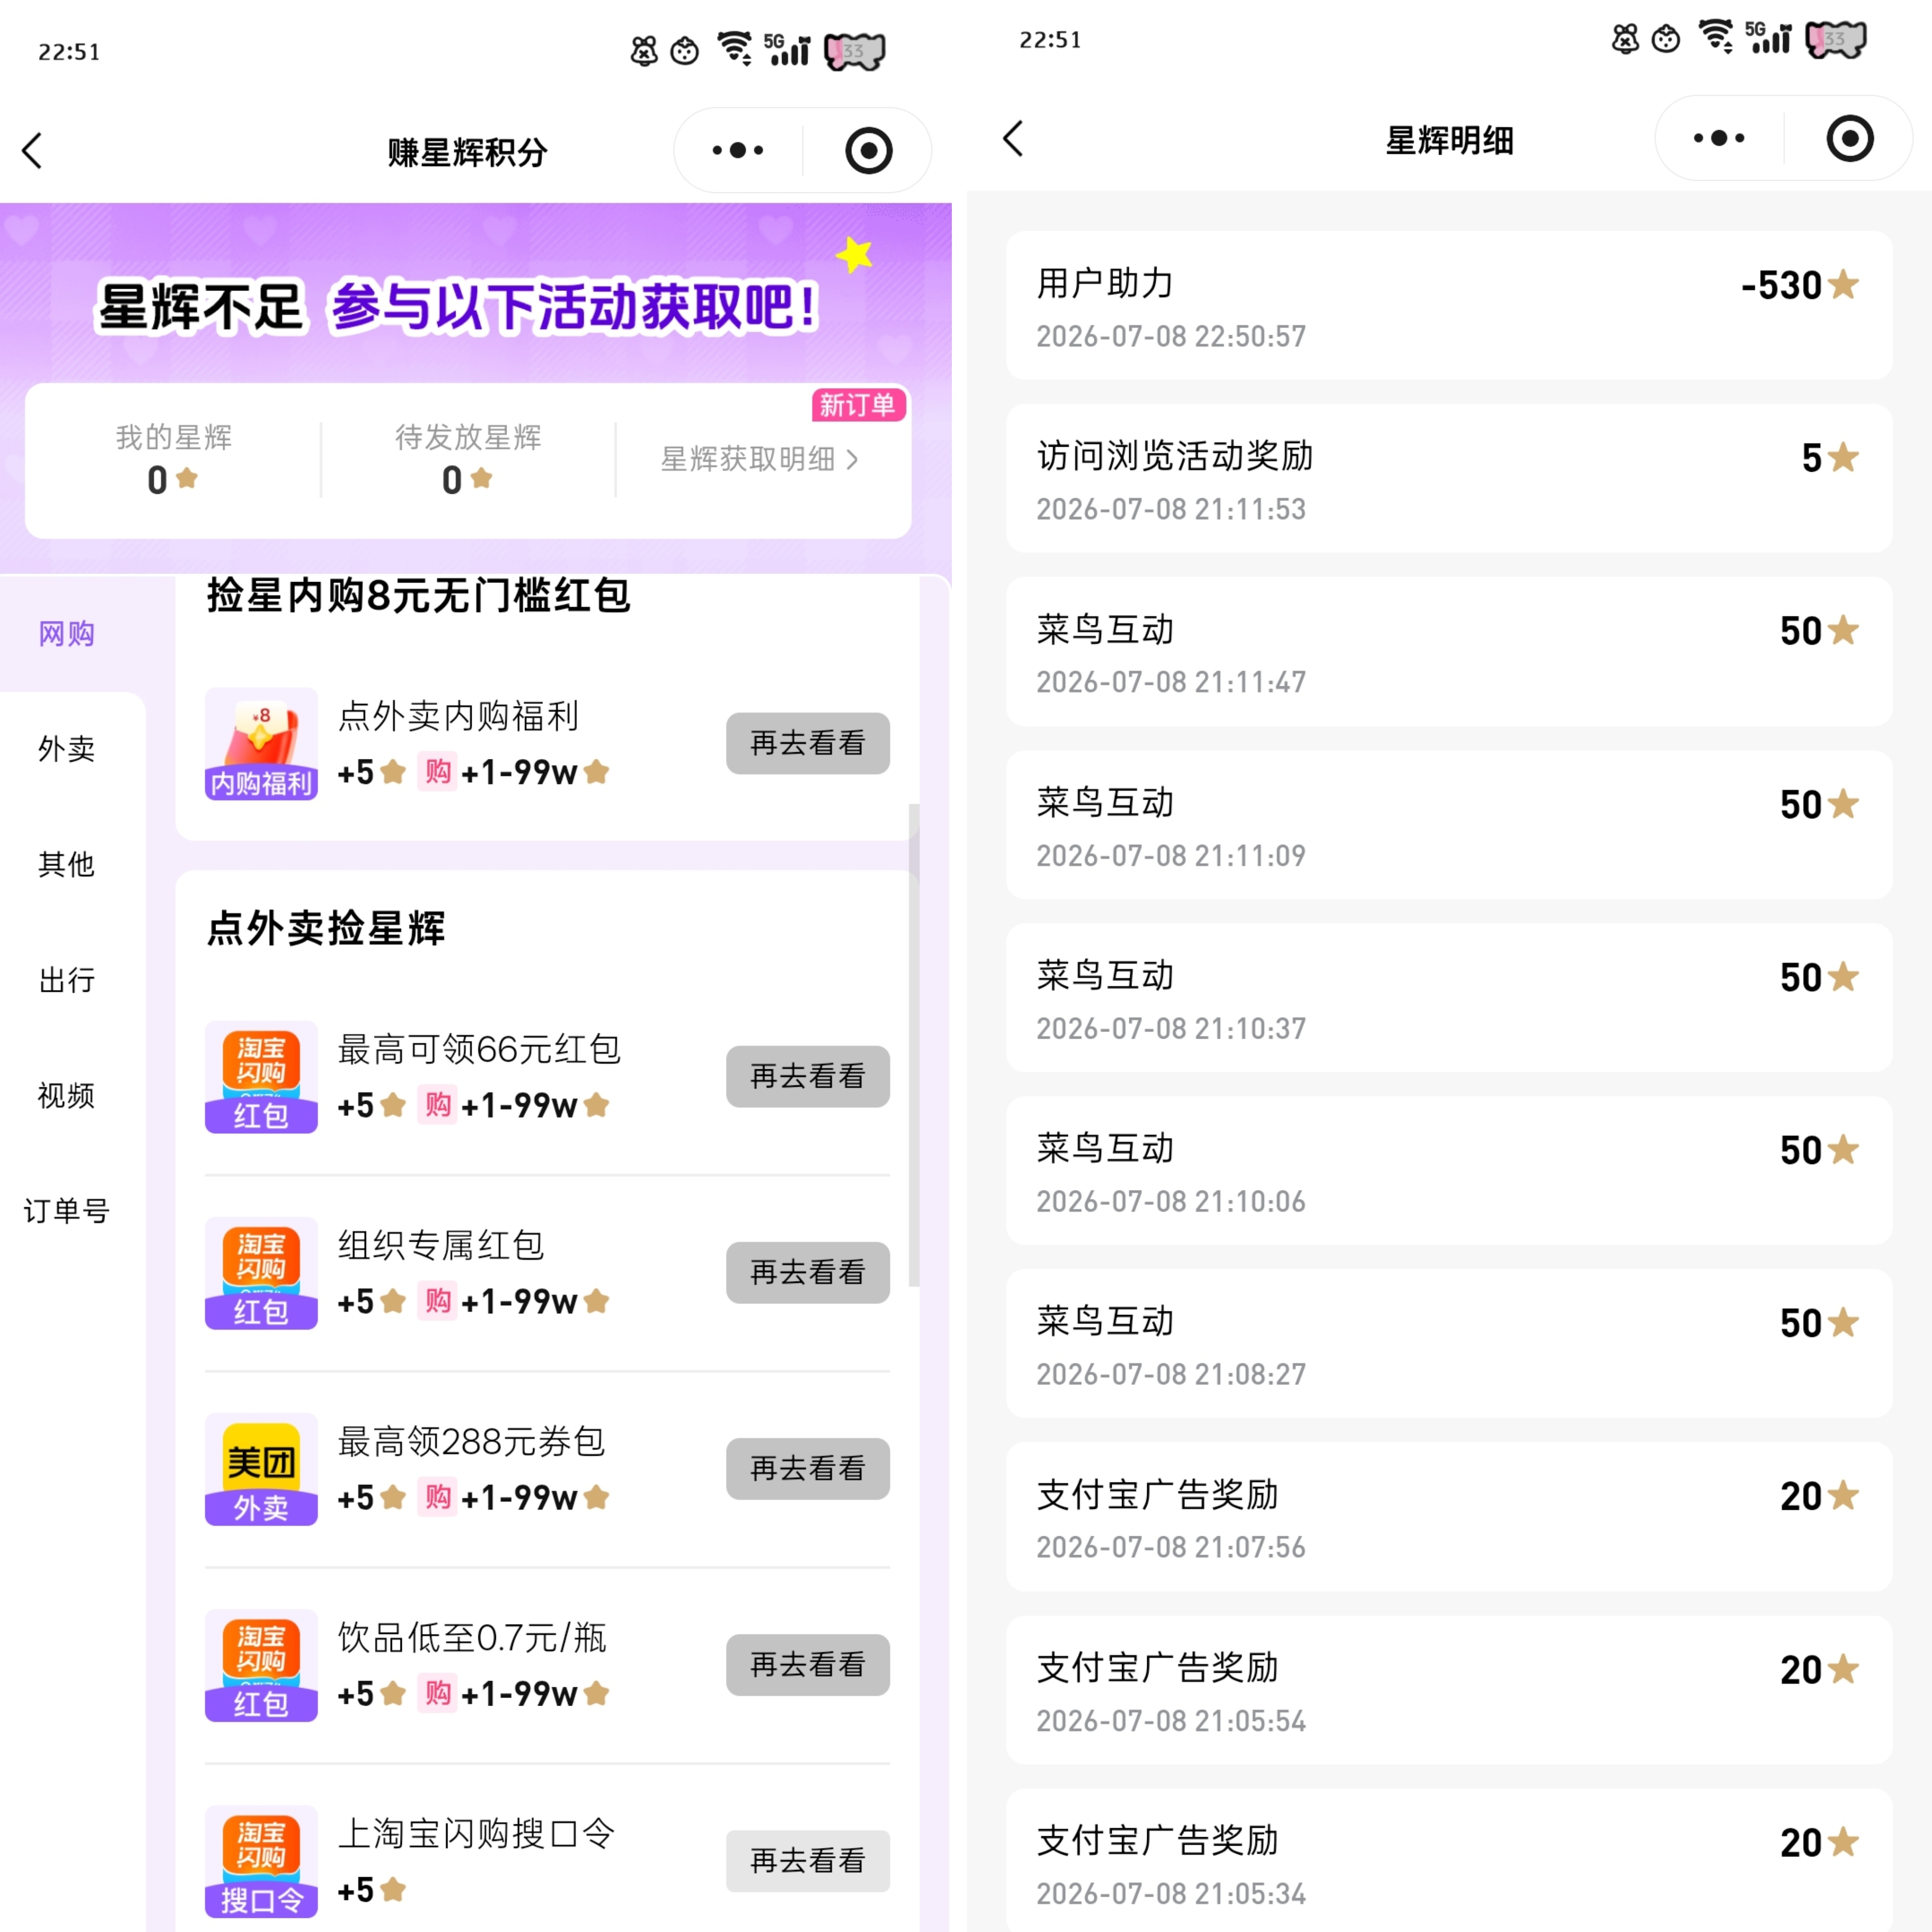Tap 捡星内购8元无门槛红包 heading
The width and height of the screenshot is (1932, 1932).
click(418, 596)
